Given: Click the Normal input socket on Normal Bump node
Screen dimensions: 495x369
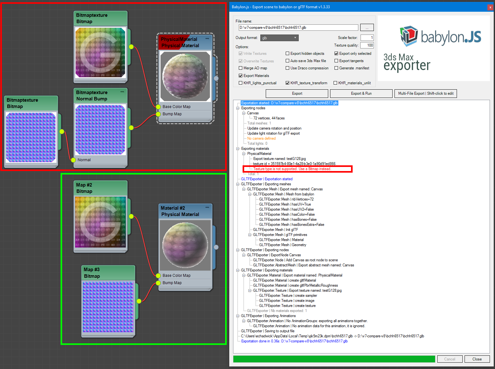Looking at the screenshot, I should (x=74, y=160).
